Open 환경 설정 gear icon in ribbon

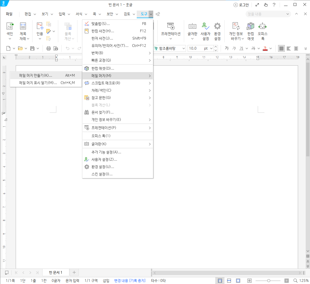[x=217, y=26]
